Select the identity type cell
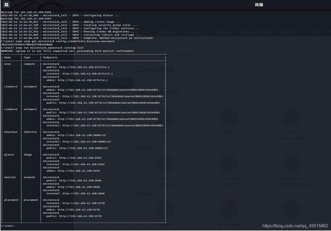This screenshot has height=231, width=331. click(x=30, y=132)
